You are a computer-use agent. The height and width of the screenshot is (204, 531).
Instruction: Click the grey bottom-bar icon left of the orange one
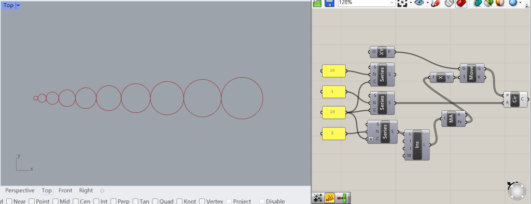pos(317,198)
